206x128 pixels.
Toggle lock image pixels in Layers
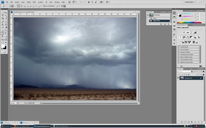pos(184,74)
